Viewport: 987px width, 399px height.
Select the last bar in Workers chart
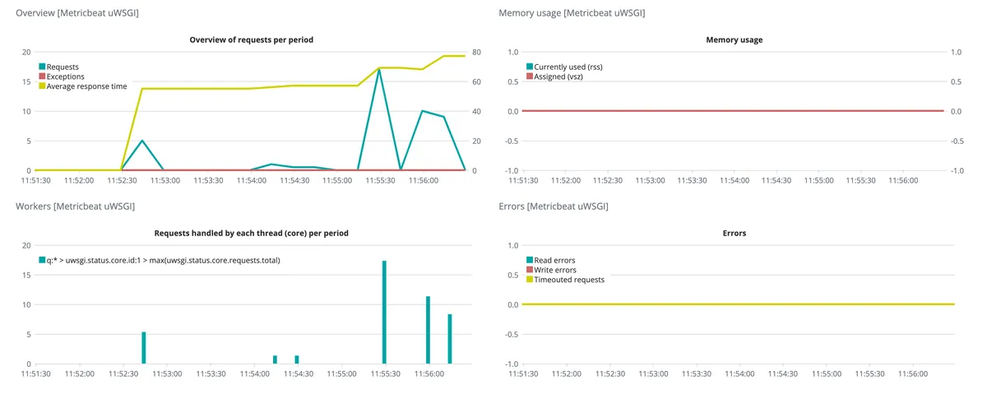(x=449, y=338)
